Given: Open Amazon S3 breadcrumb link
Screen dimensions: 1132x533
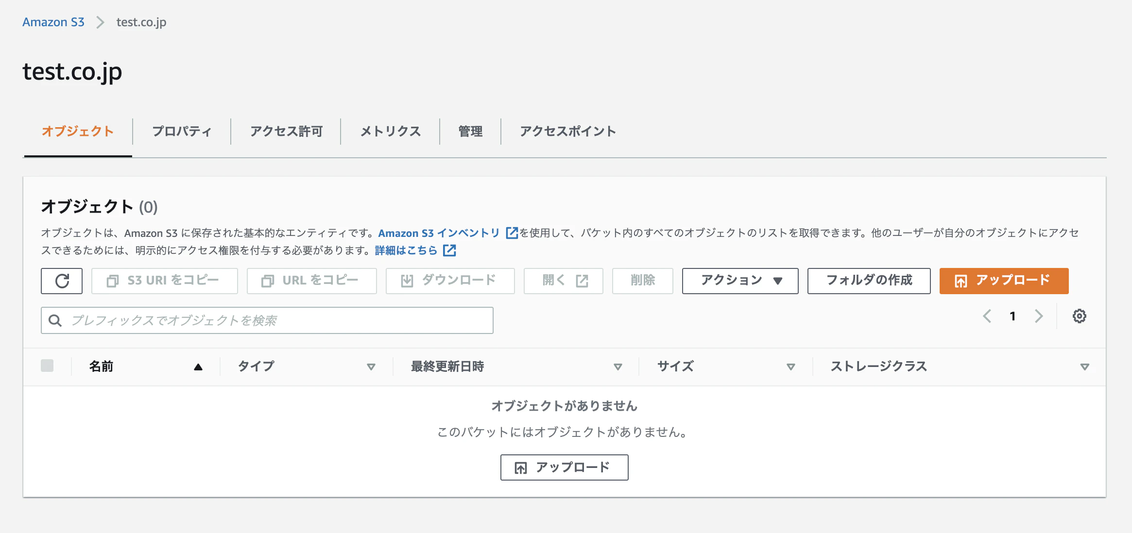Looking at the screenshot, I should 53,22.
